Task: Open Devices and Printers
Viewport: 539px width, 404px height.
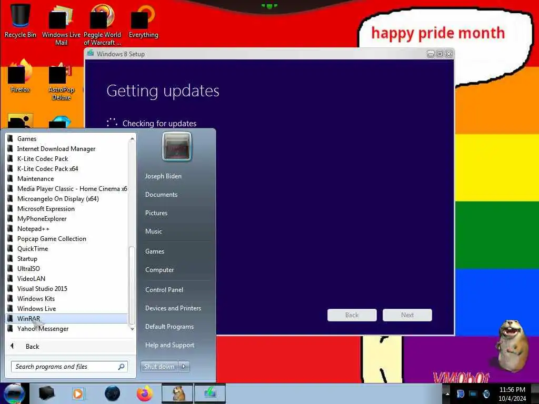Action: pos(173,308)
